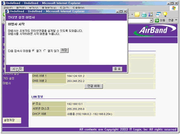Click the cascading windows toolbar icon
This screenshot has width=180, height=134.
pyautogui.click(x=158, y=14)
